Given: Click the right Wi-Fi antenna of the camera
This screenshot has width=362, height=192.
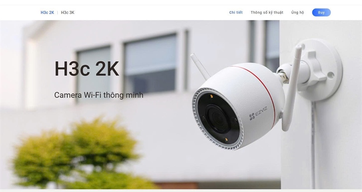Looking at the screenshot, I should click(291, 88).
